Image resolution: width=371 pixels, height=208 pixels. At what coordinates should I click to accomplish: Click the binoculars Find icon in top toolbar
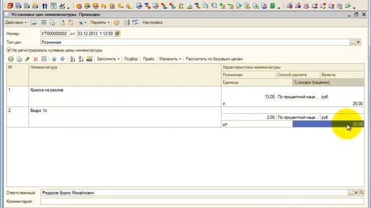pos(45,6)
